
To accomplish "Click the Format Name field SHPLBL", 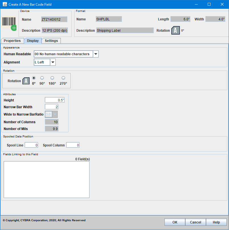I will pyautogui.click(x=109, y=19).
